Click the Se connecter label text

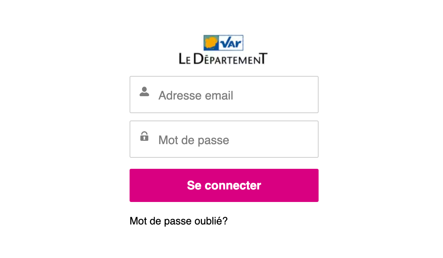[224, 185]
